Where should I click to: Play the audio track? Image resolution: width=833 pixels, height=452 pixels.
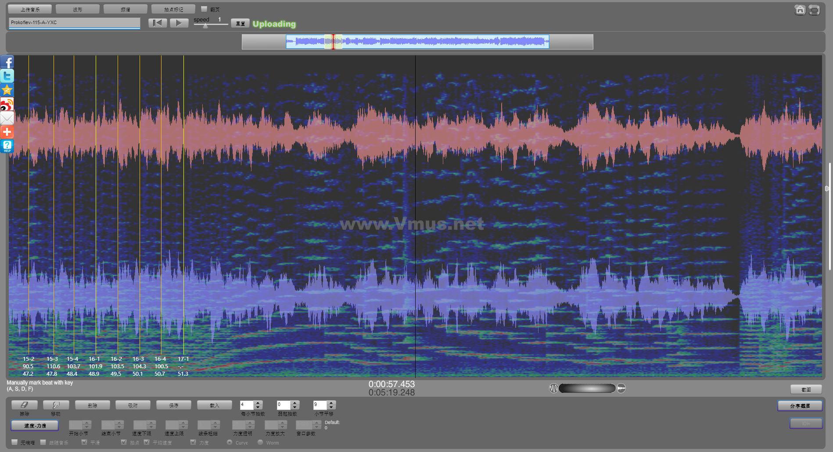tap(179, 23)
